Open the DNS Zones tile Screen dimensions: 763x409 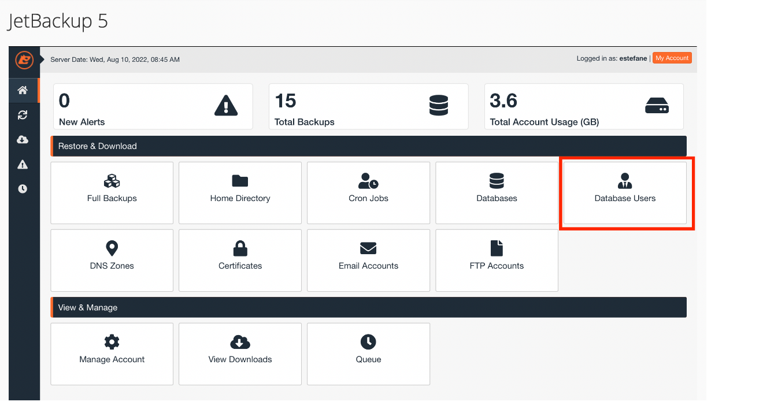112,261
